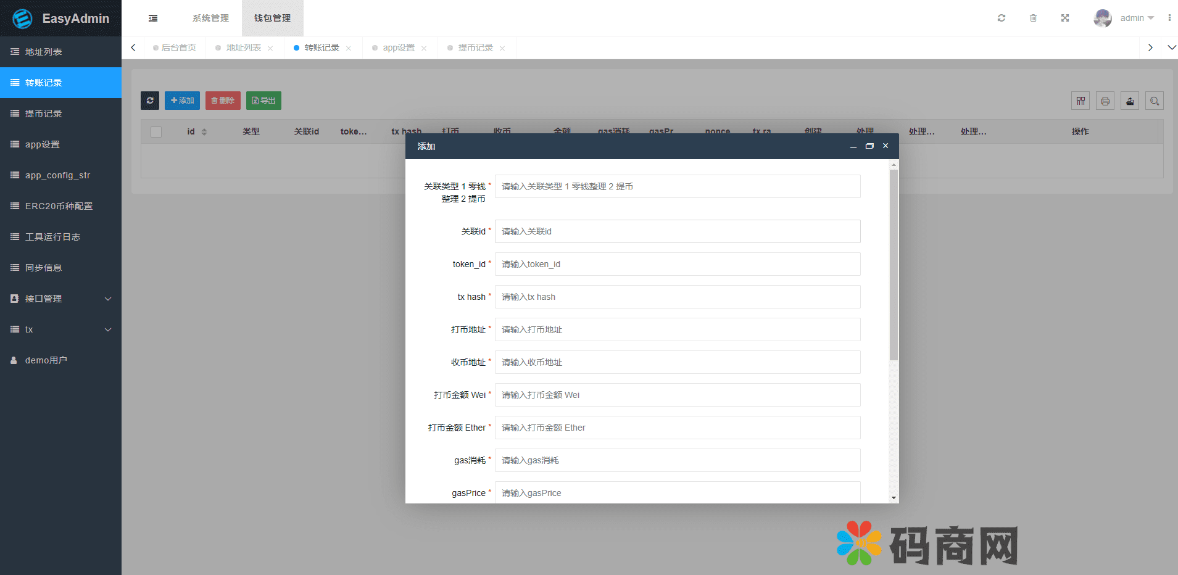Switch to the app设置 tab
The width and height of the screenshot is (1178, 575).
click(398, 48)
